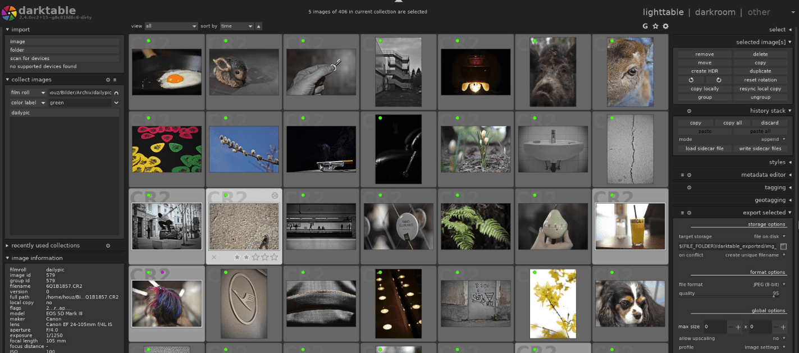799x353 pixels.
Task: Expand the tagging panel
Action: coord(775,187)
